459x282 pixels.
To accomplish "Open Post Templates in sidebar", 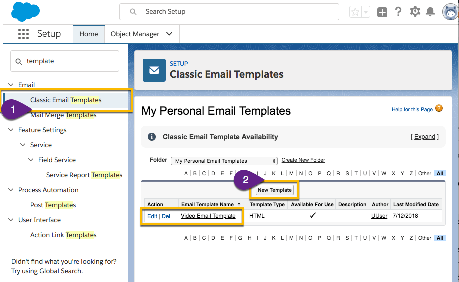I will pos(53,205).
